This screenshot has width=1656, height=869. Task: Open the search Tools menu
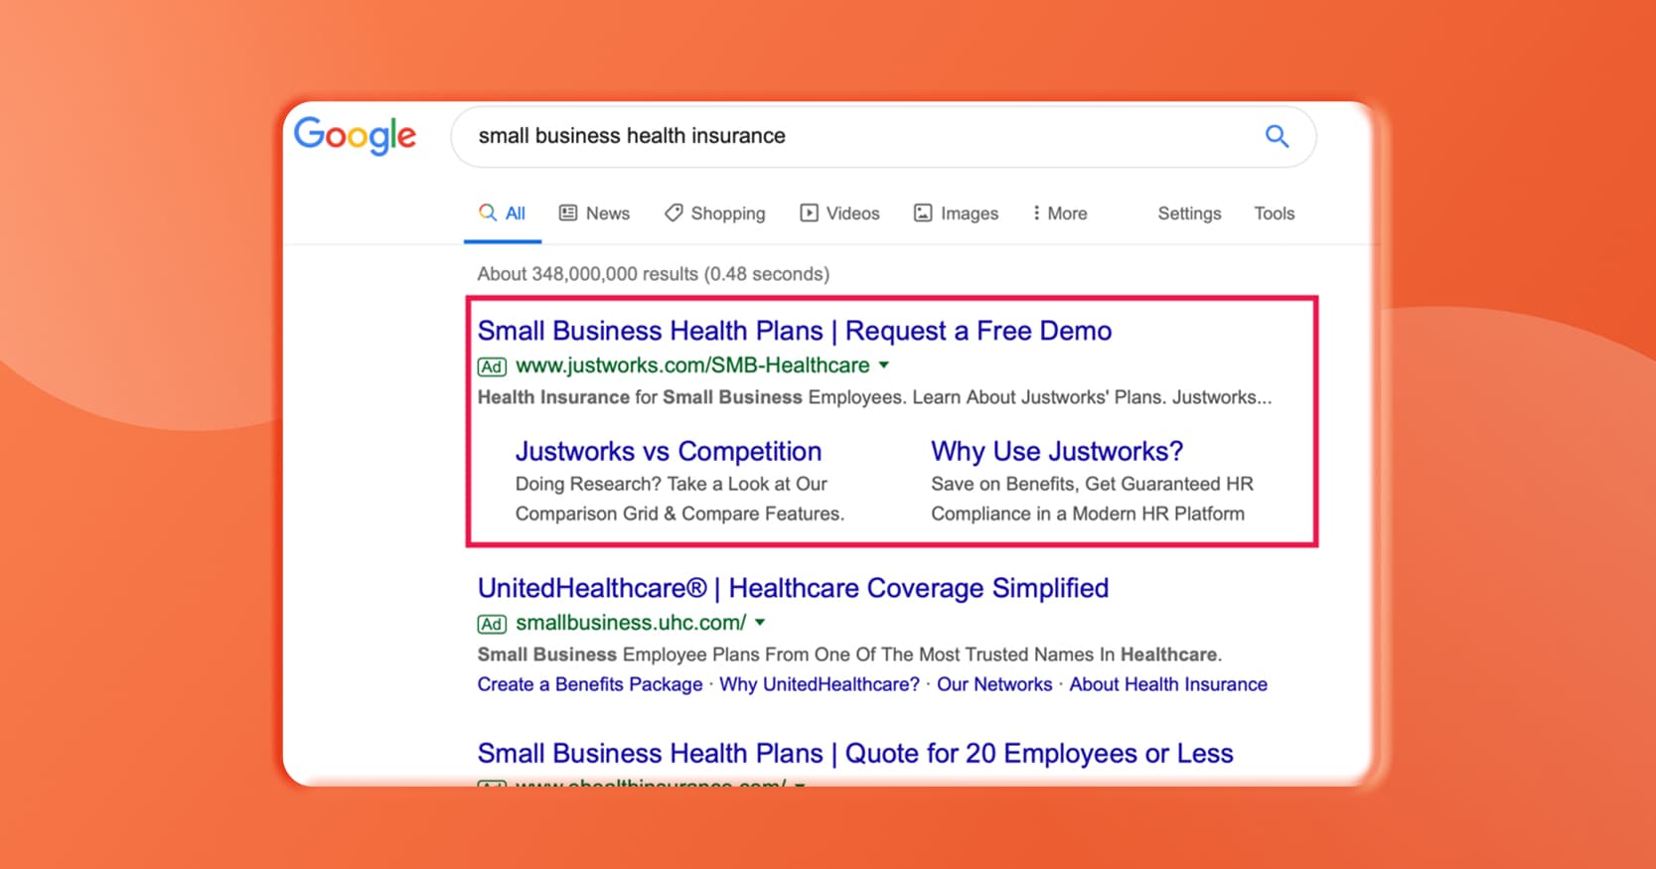tap(1274, 214)
